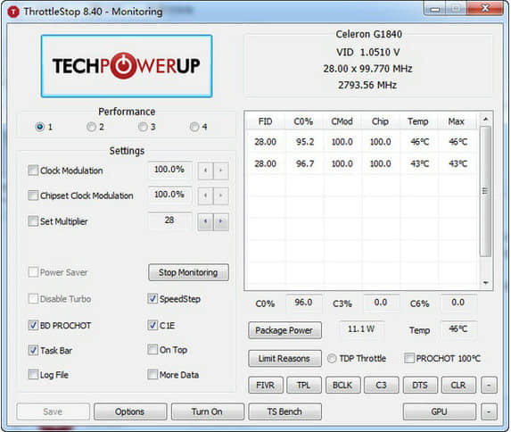Viewport: 511px width, 432px height.
Task: Click the Chipset Clock Modulation 100.0% field
Action: pos(169,195)
